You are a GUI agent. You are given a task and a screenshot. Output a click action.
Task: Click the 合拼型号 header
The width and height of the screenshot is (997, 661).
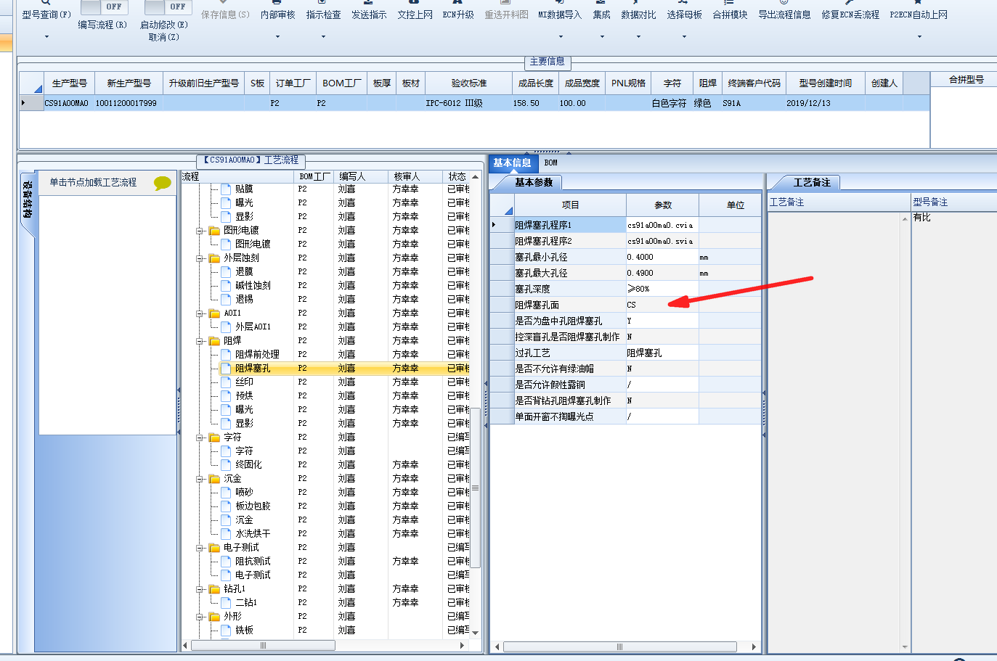pyautogui.click(x=966, y=80)
